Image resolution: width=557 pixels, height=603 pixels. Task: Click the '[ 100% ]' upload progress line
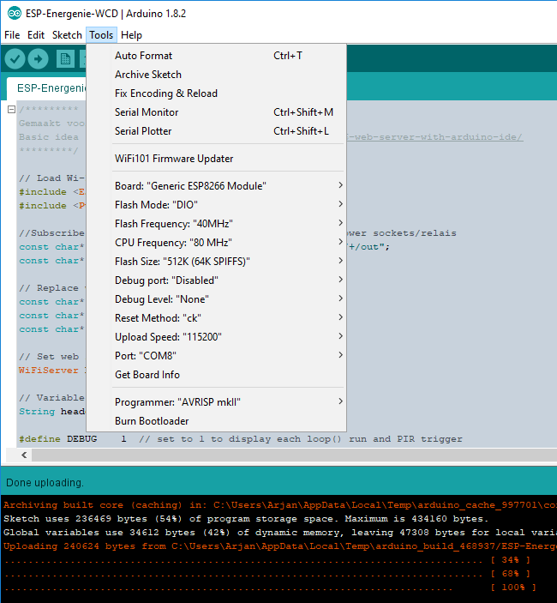(271, 588)
